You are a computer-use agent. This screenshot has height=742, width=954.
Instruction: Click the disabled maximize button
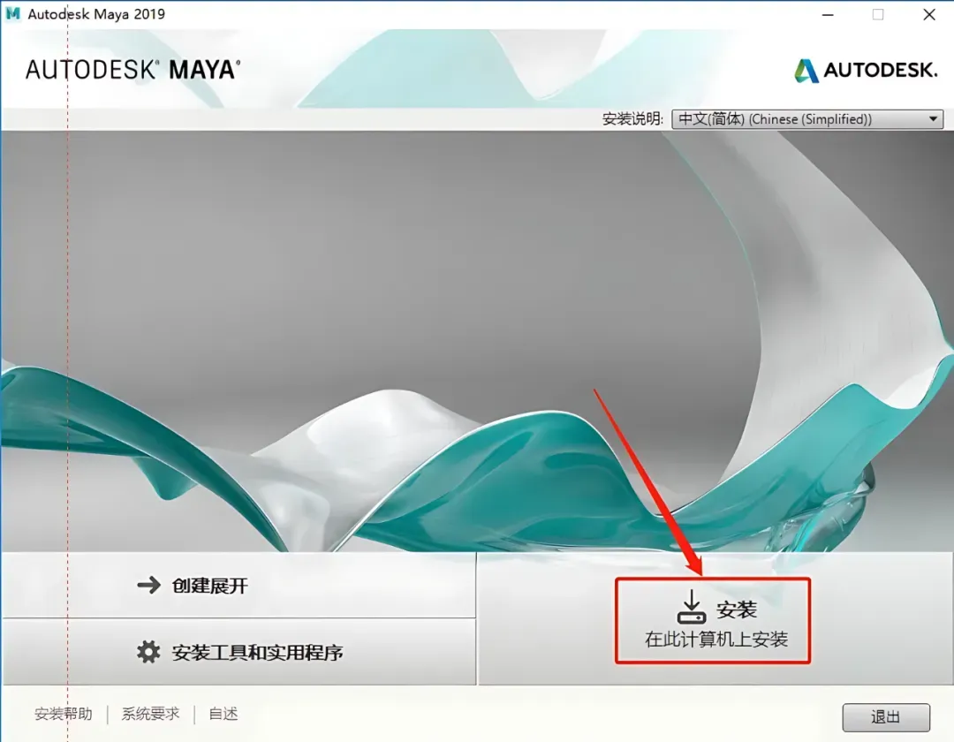tap(878, 15)
